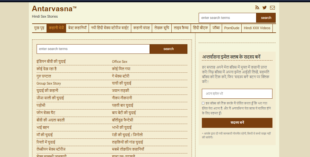Image resolution: width=310 pixels, height=157 pixels.
Task: Open the फोन सेक्स चैट category link
Action: coord(46,113)
